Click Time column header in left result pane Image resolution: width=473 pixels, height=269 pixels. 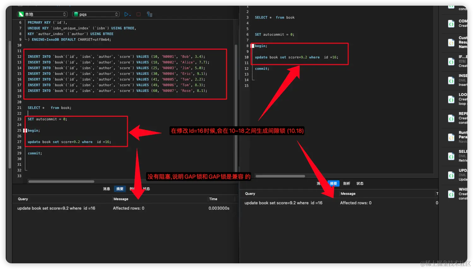(213, 199)
